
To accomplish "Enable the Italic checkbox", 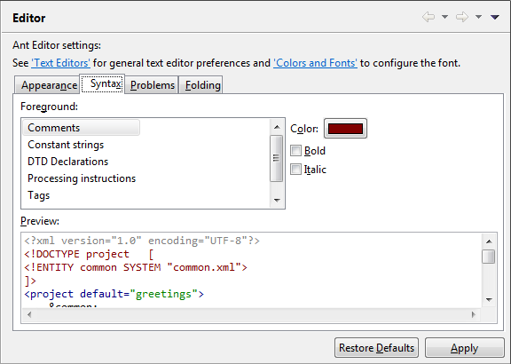I will [x=296, y=170].
